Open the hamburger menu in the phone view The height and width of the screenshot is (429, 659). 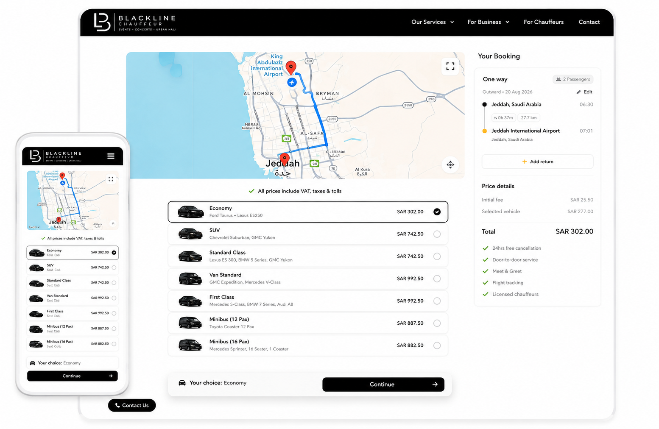(111, 156)
